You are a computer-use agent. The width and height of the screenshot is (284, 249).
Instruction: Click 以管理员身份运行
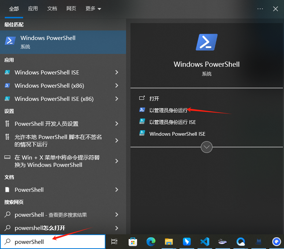[168, 110]
